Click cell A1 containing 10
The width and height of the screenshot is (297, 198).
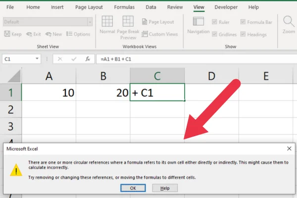[49, 93]
